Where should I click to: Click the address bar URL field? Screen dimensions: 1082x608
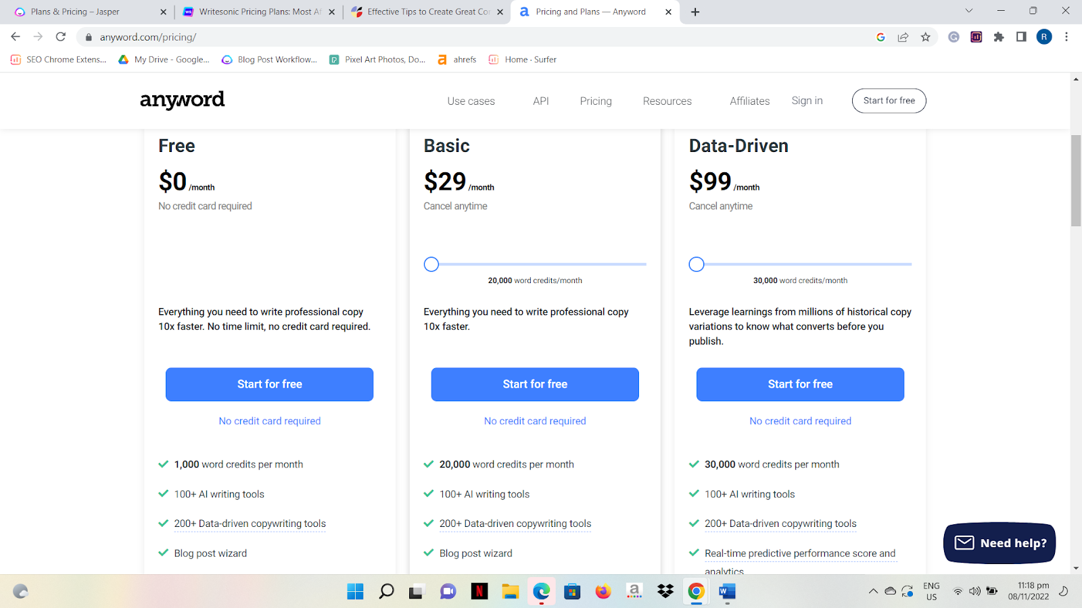[473, 37]
